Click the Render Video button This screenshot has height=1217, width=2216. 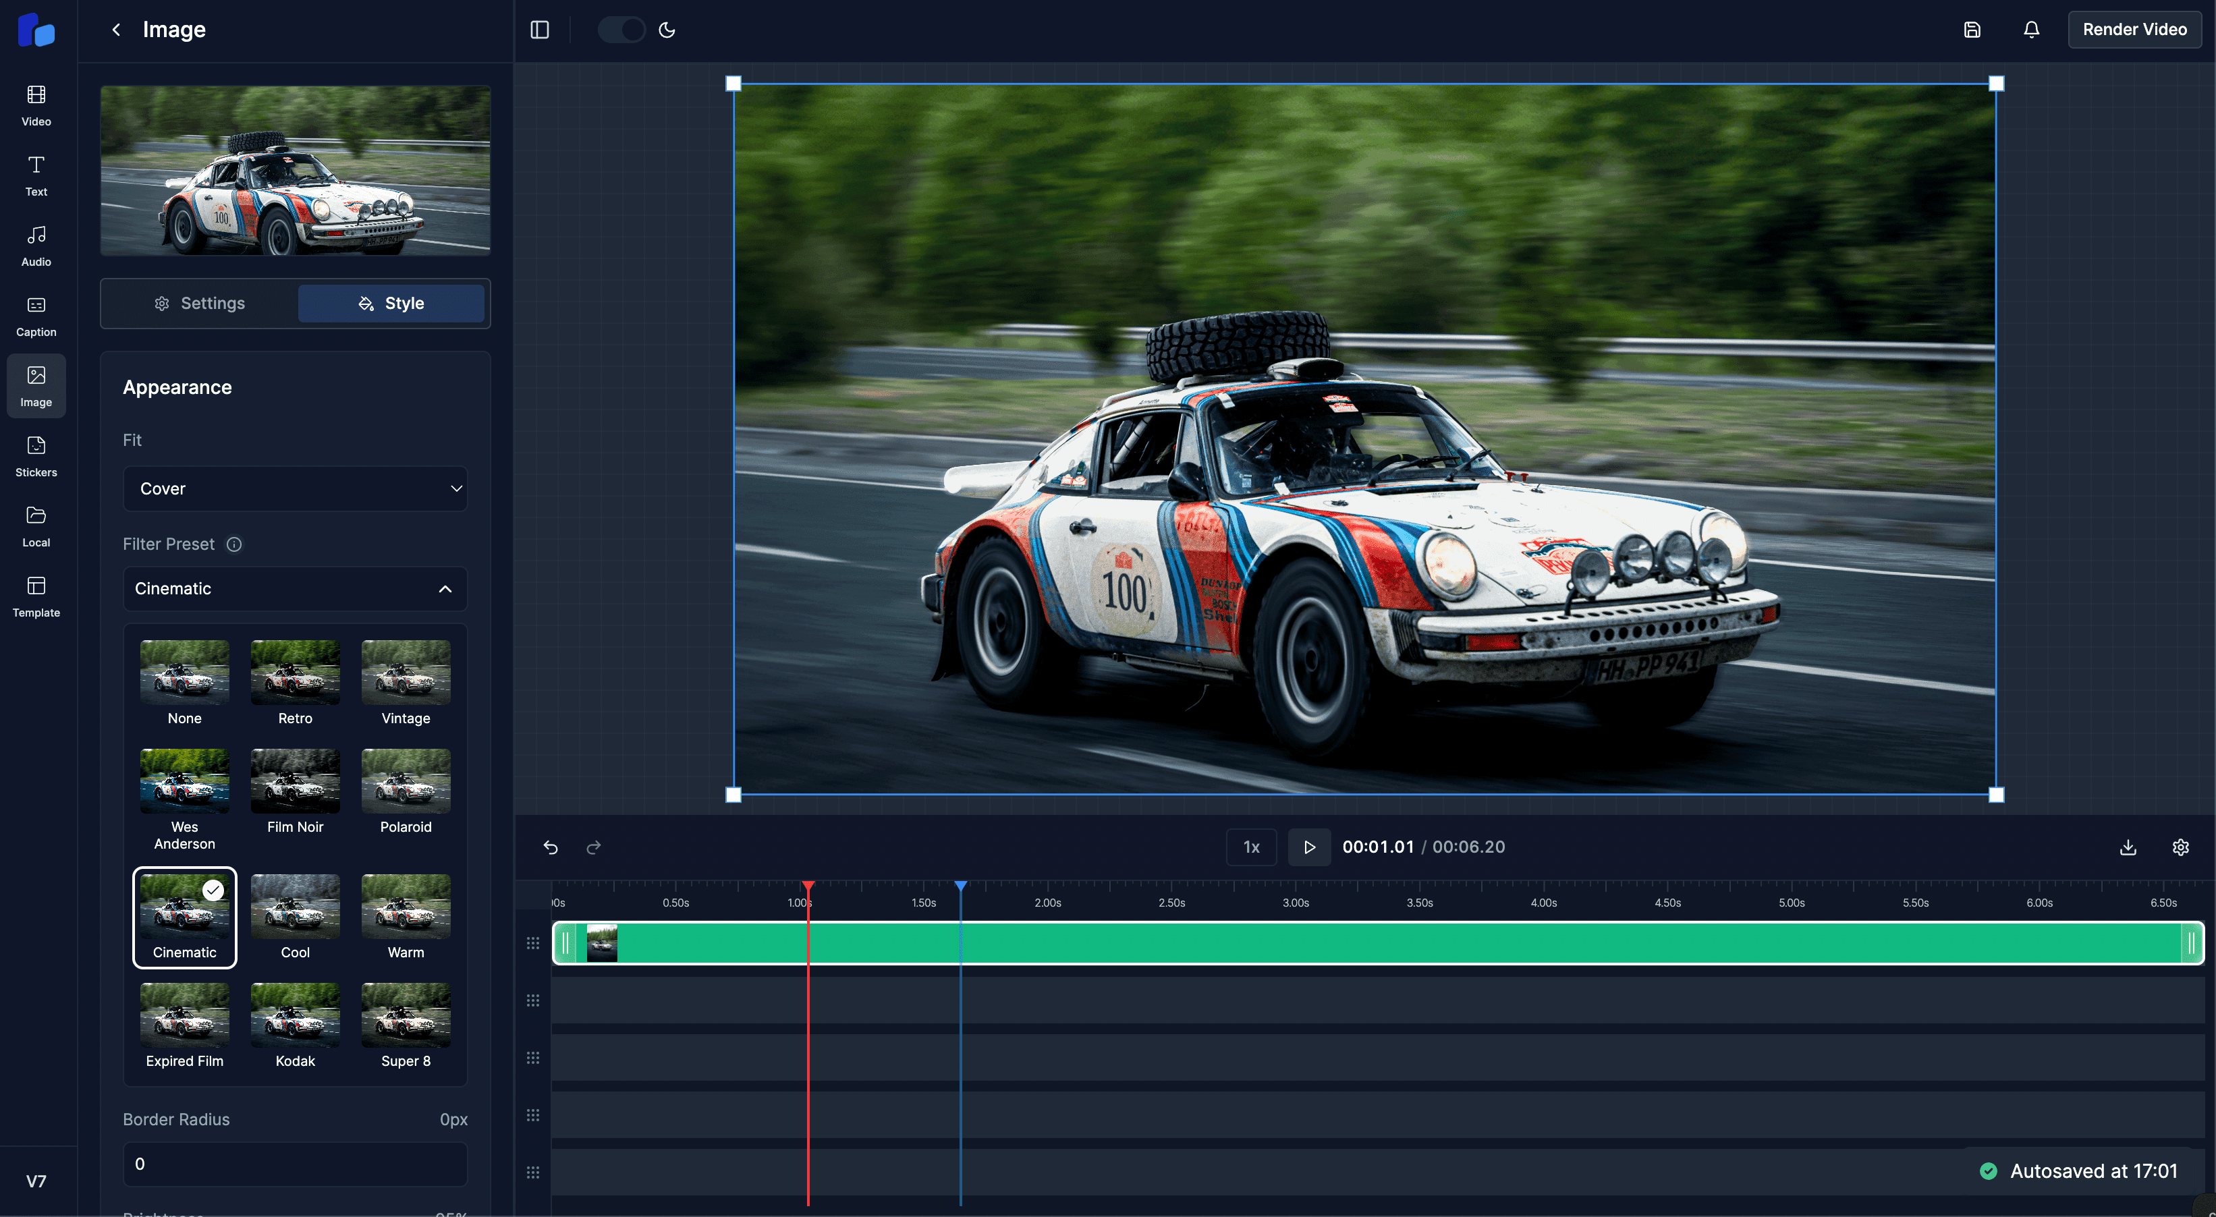pos(2134,28)
